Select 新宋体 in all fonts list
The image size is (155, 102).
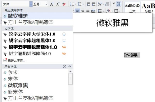35,92
